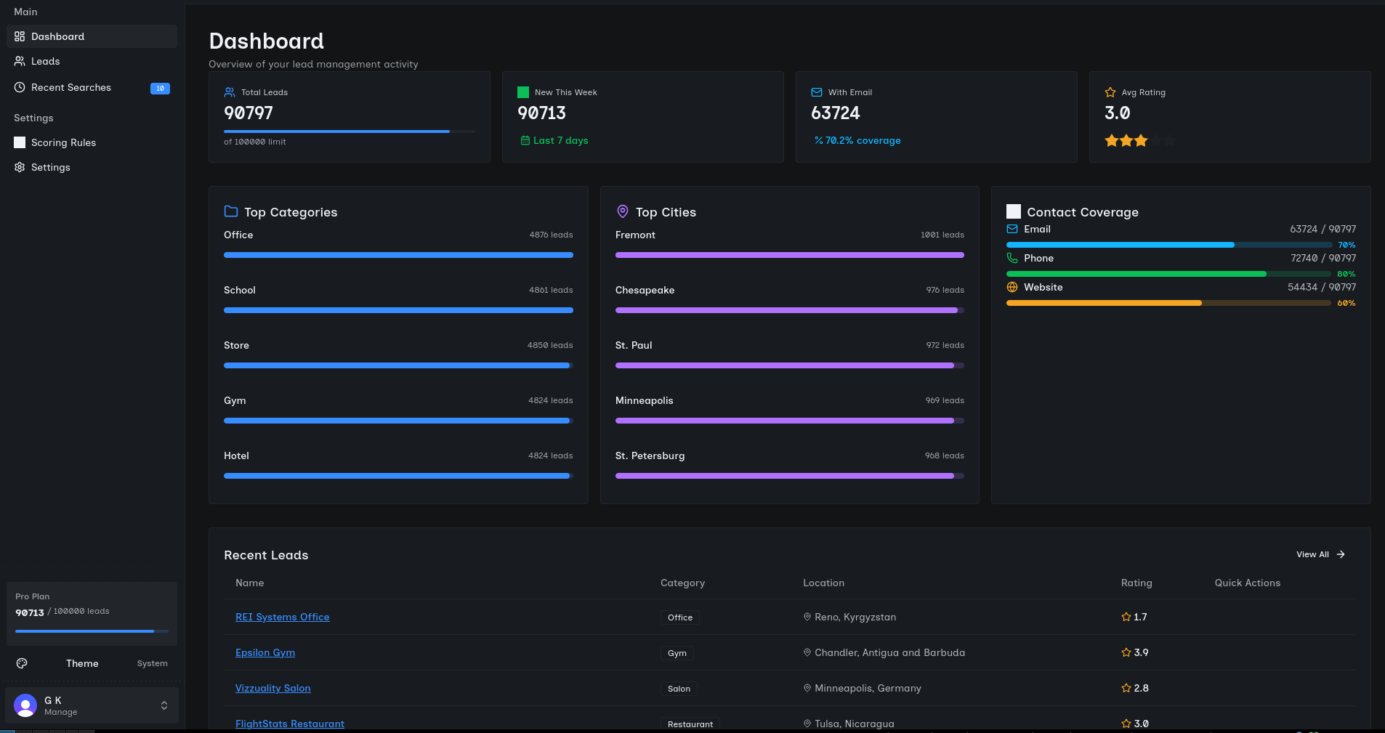Click the Gym category tag
1385x733 pixels.
(x=677, y=653)
